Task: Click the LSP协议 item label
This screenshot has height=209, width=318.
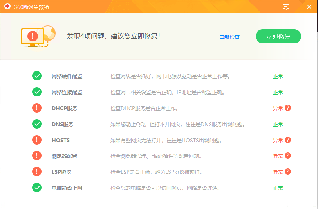Action: 61,172
